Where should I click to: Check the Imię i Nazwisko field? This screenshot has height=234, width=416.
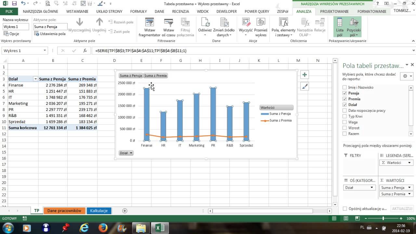click(x=344, y=87)
